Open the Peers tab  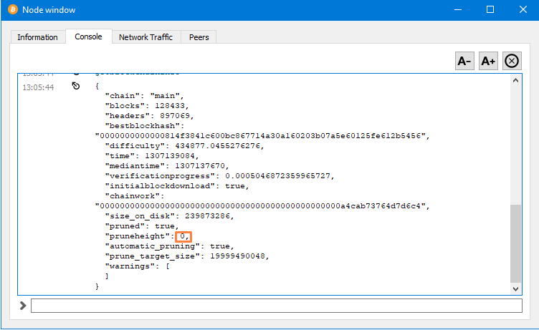pos(199,37)
